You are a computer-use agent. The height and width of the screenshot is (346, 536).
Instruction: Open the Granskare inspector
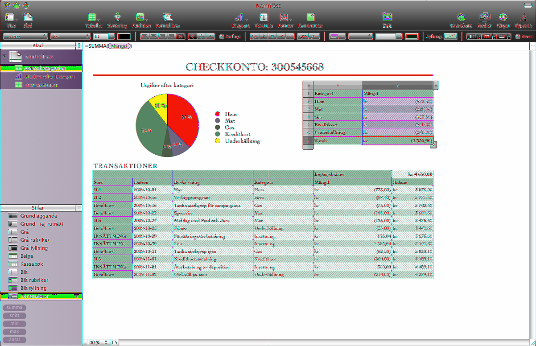tap(461, 21)
